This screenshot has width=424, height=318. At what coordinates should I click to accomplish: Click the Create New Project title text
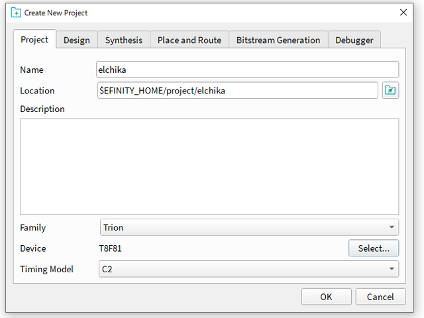pyautogui.click(x=56, y=13)
